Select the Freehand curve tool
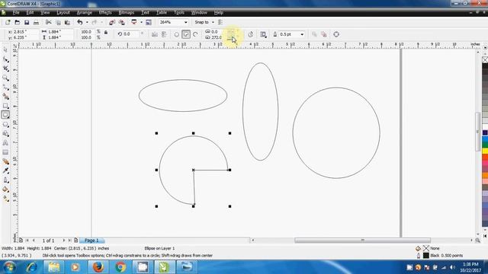 (x=5, y=87)
